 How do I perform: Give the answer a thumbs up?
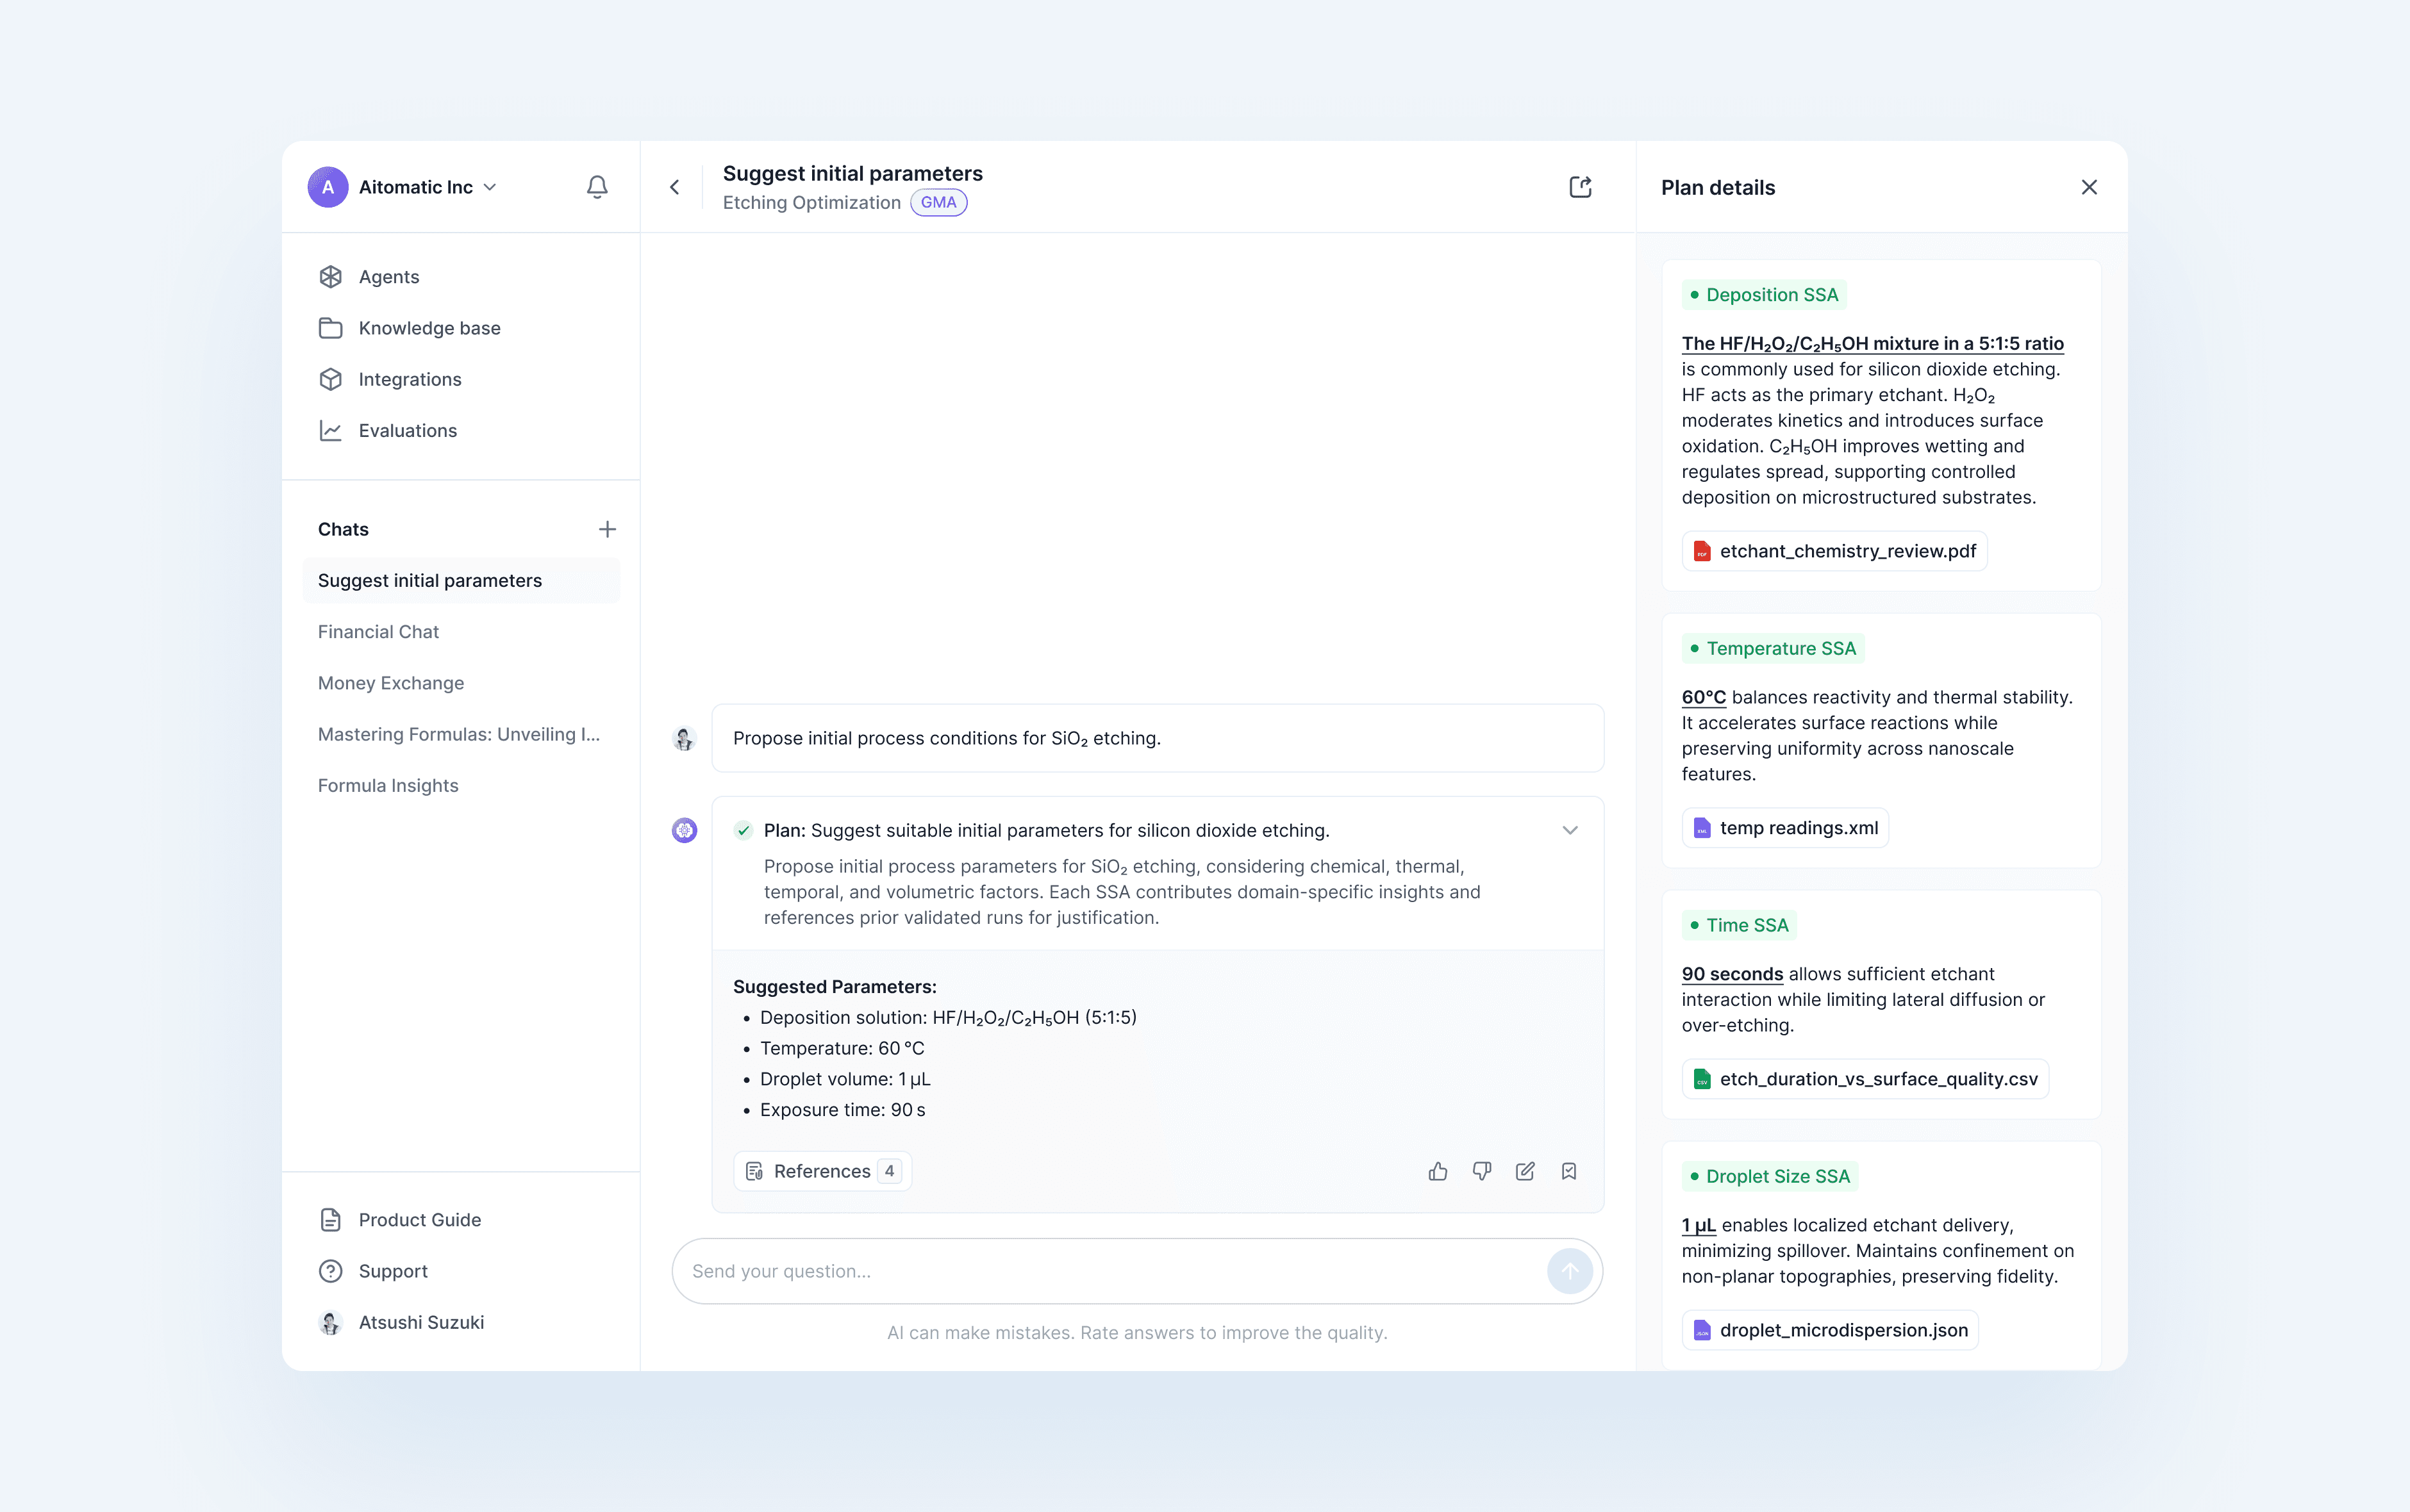[1438, 1171]
